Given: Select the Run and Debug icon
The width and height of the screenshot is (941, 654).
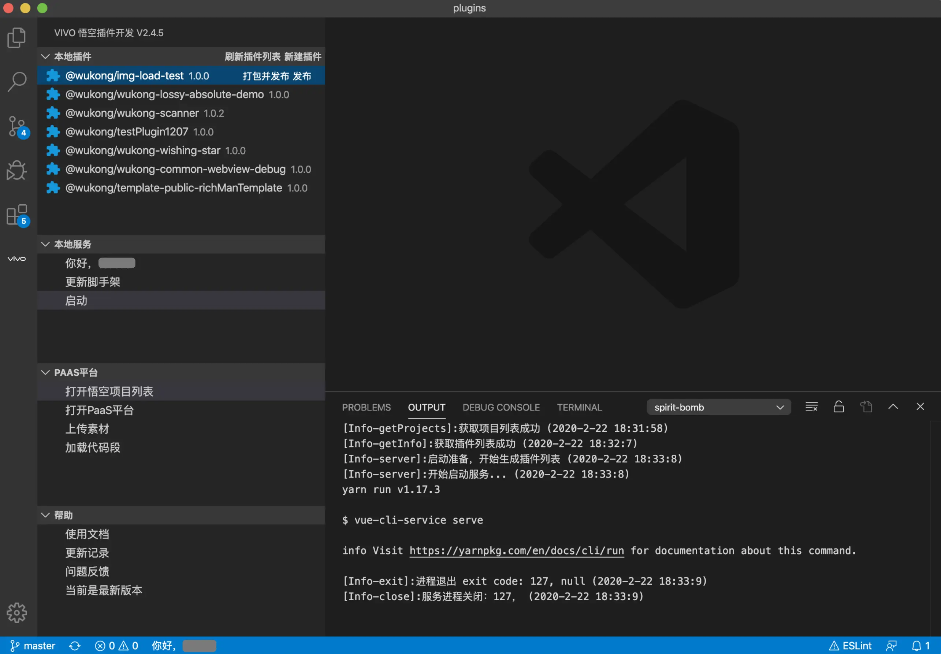Looking at the screenshot, I should point(16,170).
